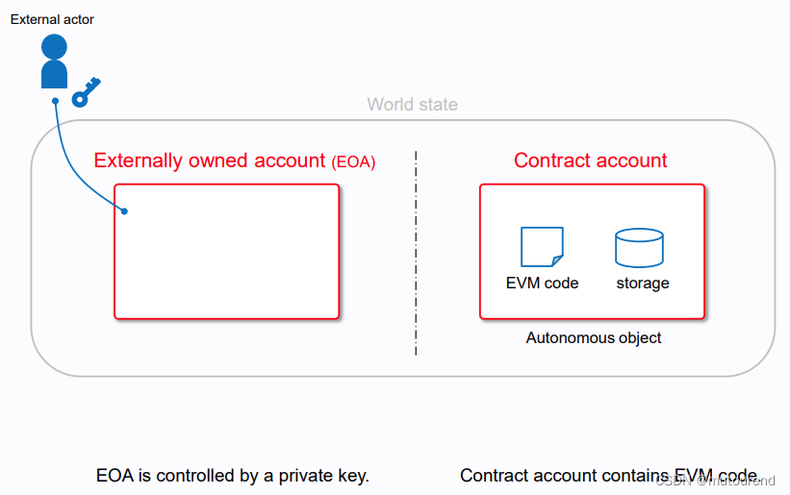Click the blue dot below the external actor
Screen dimensions: 790x495
click(56, 101)
